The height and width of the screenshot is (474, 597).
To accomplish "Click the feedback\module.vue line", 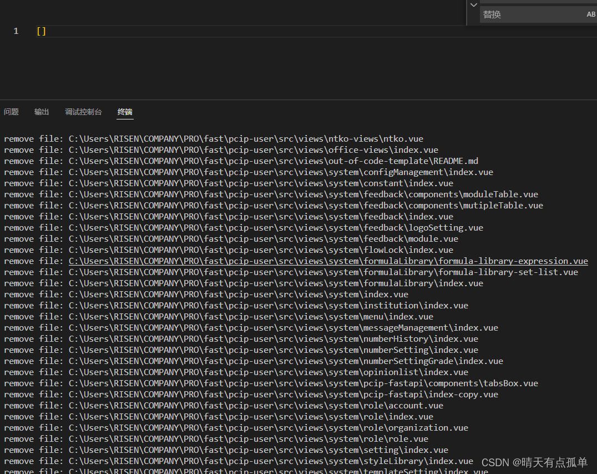I will [231, 239].
